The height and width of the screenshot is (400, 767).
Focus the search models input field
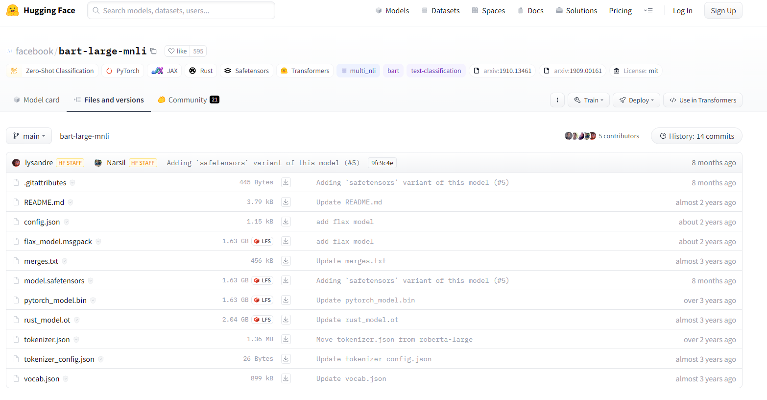coord(181,10)
